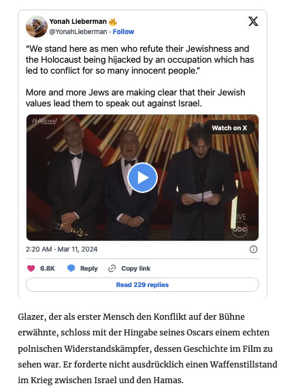Open the tweet info icon
This screenshot has height=390, width=281.
[x=253, y=250]
